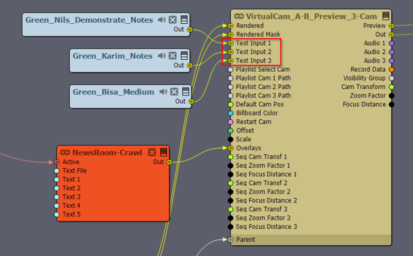Click the Offset input pin
Image resolution: width=413 pixels, height=256 pixels.
[x=230, y=131]
